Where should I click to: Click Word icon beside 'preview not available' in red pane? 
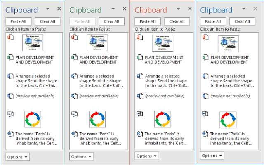140,96
